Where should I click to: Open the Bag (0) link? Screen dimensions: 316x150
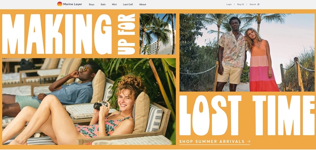[240, 4]
